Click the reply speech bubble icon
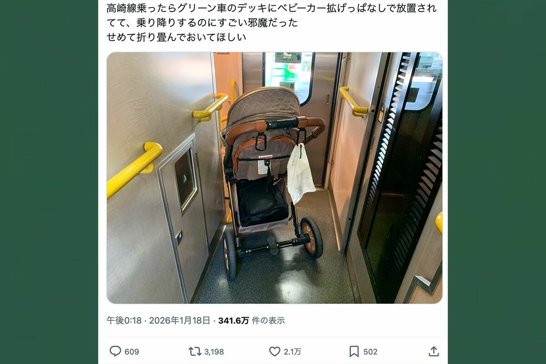This screenshot has width=546, height=364. pyautogui.click(x=116, y=351)
